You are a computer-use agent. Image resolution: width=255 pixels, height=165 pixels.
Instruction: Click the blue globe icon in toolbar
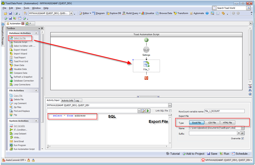coord(207,13)
